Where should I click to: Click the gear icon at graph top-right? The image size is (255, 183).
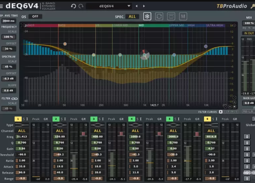pyautogui.click(x=234, y=25)
